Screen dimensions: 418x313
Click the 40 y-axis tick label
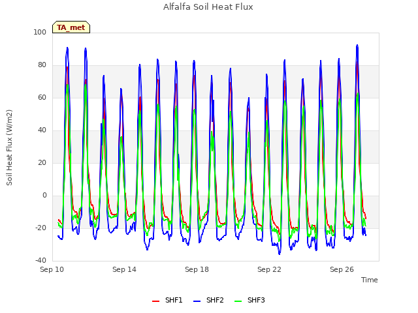click(x=42, y=130)
